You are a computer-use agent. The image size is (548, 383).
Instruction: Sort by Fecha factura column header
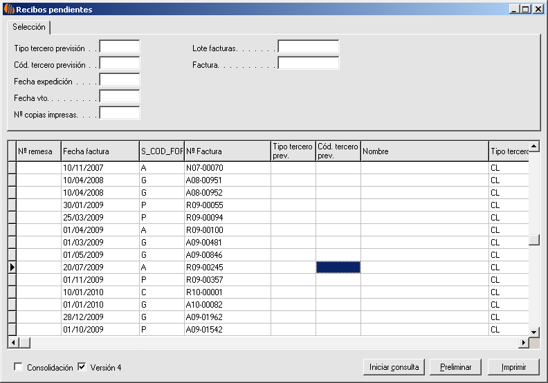click(x=100, y=151)
